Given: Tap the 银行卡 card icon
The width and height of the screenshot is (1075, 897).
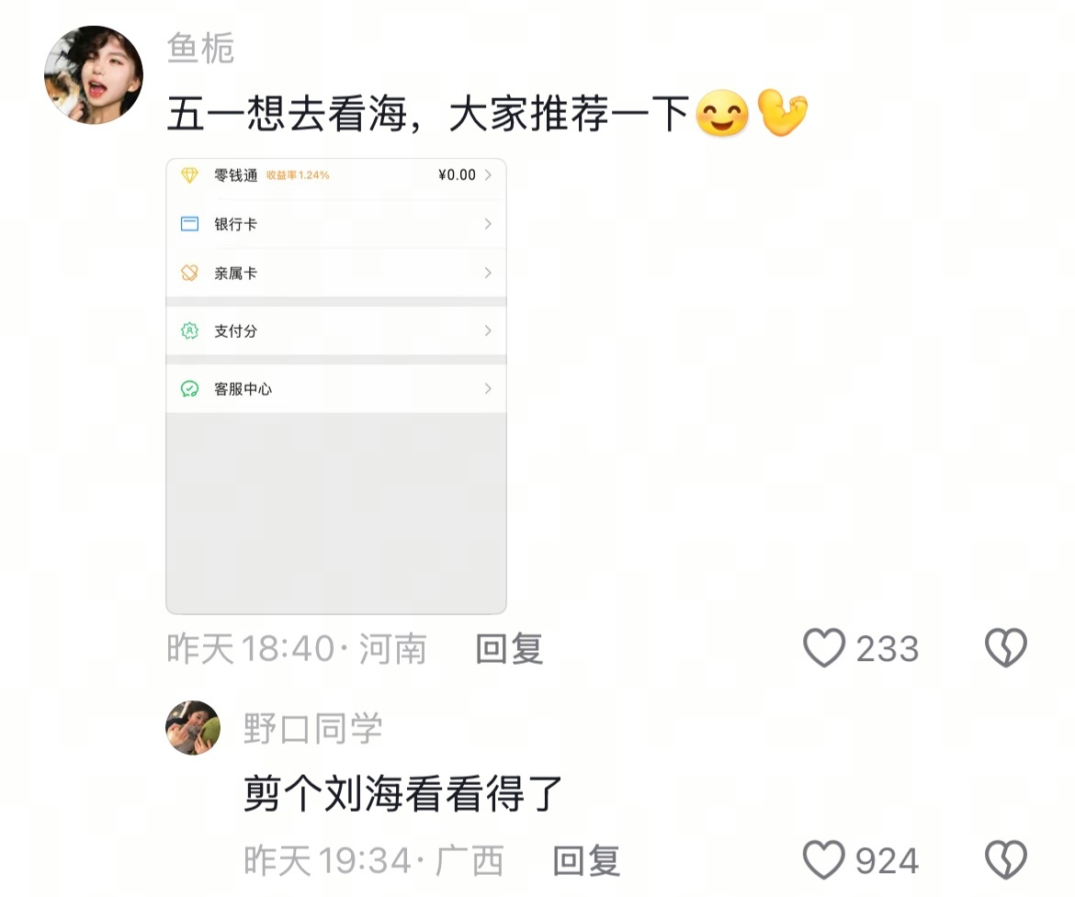Looking at the screenshot, I should pos(189,224).
